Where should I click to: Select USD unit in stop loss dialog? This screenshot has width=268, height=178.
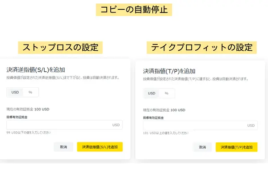click(x=15, y=92)
